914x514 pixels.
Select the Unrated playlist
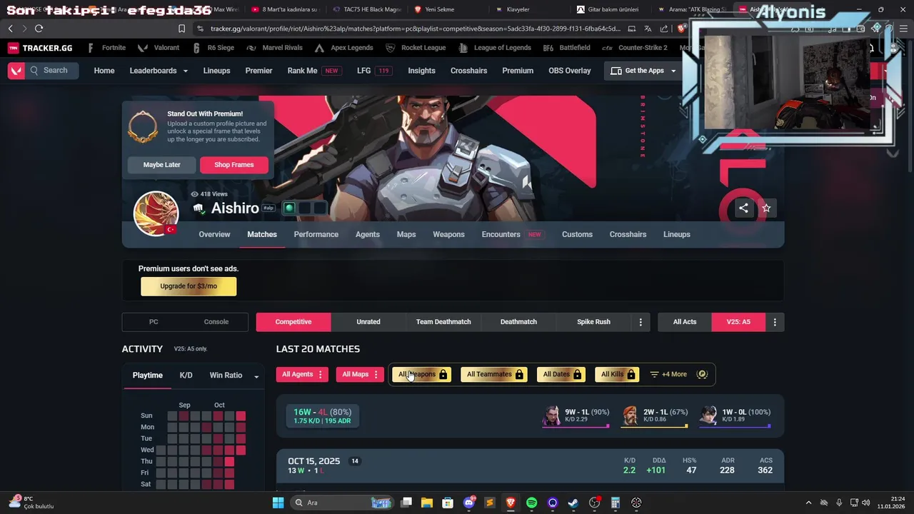point(368,322)
